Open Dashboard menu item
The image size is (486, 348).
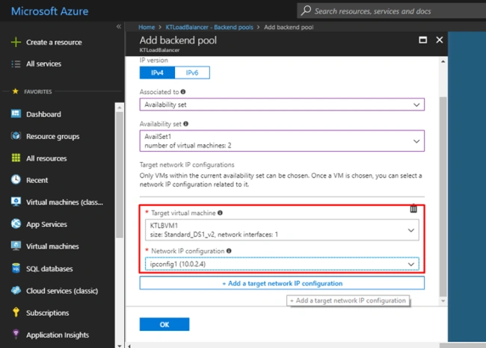coord(43,114)
